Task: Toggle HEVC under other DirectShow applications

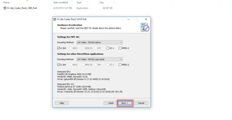Action: pos(71,65)
